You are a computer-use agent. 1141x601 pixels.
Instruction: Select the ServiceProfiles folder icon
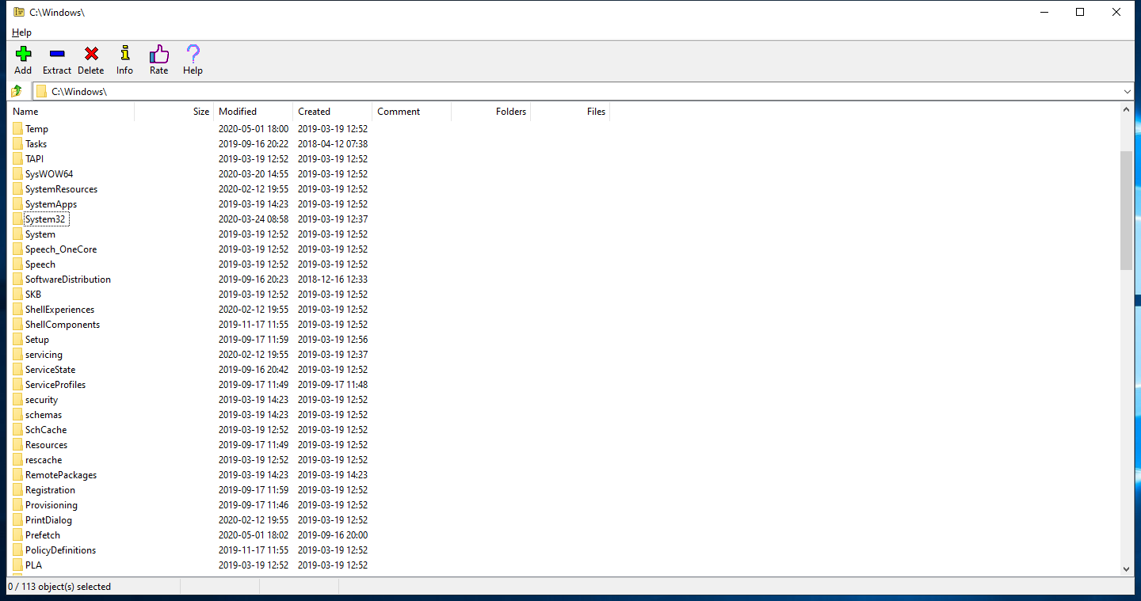pos(17,384)
